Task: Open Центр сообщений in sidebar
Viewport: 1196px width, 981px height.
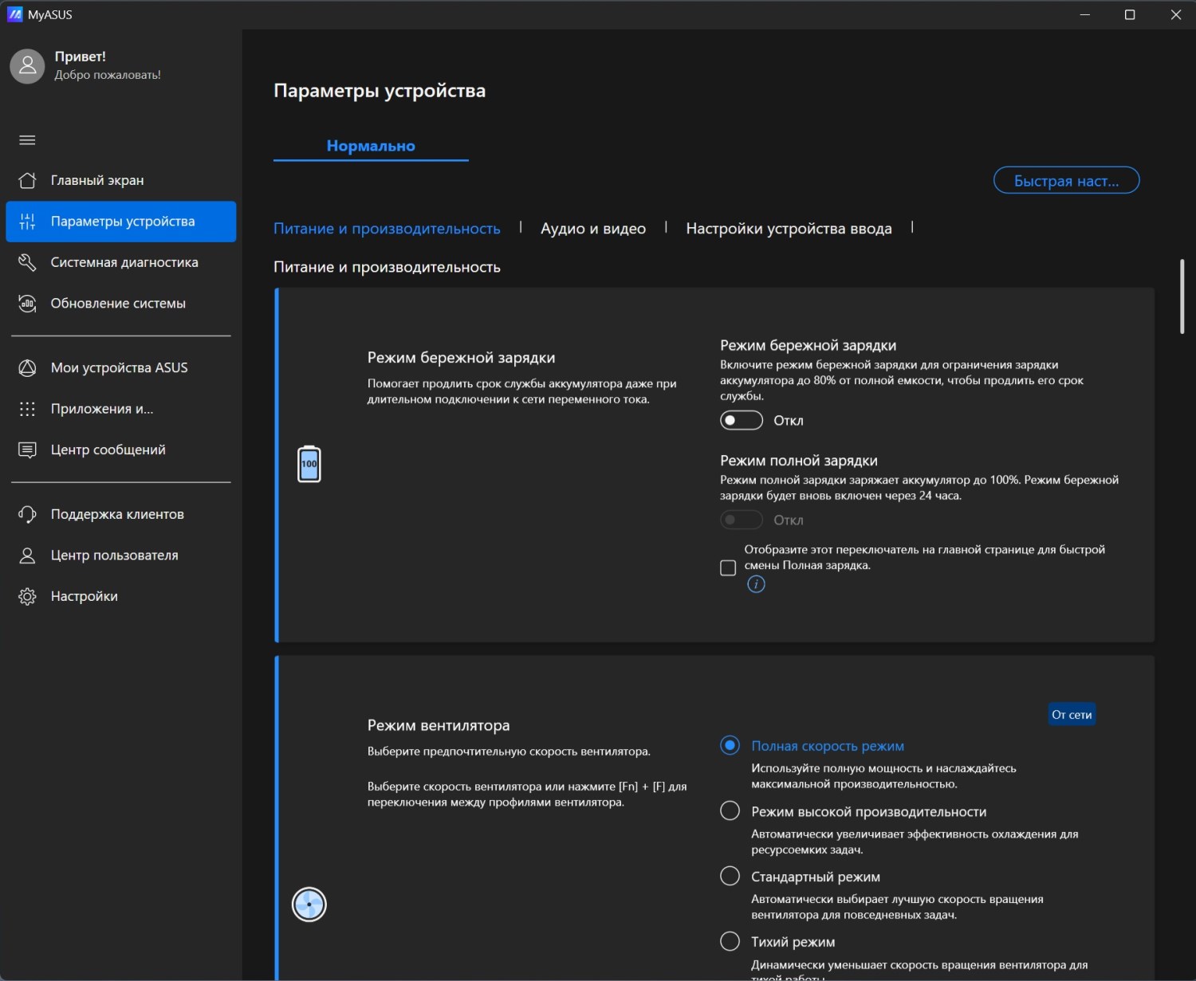Action: click(x=108, y=450)
